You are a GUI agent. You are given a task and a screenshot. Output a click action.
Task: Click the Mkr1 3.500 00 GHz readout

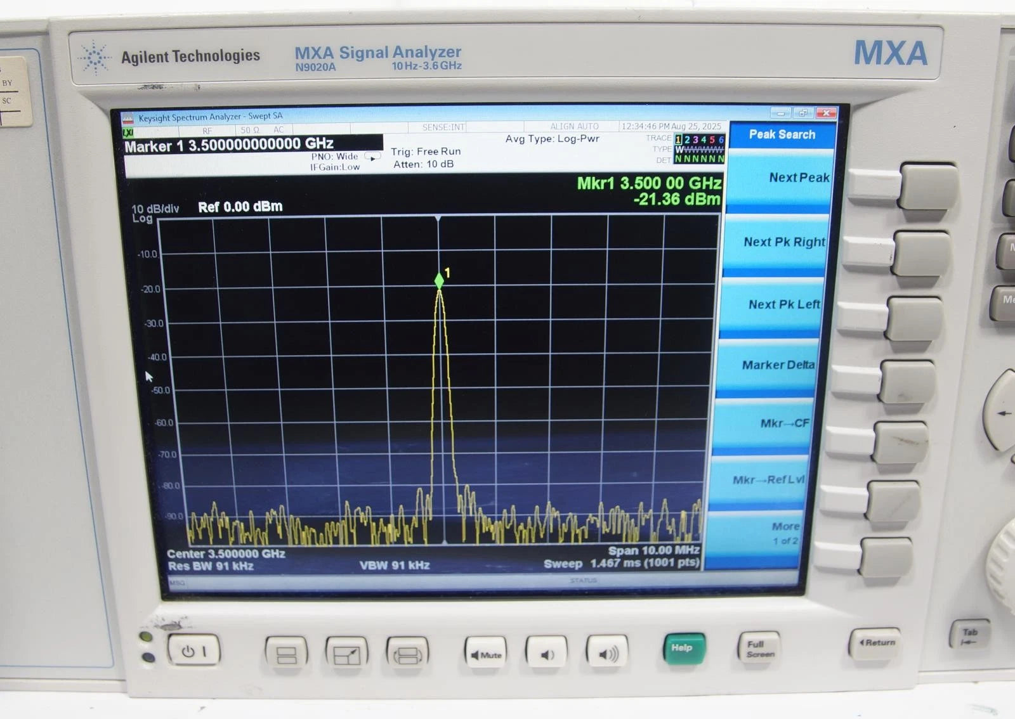pos(649,183)
